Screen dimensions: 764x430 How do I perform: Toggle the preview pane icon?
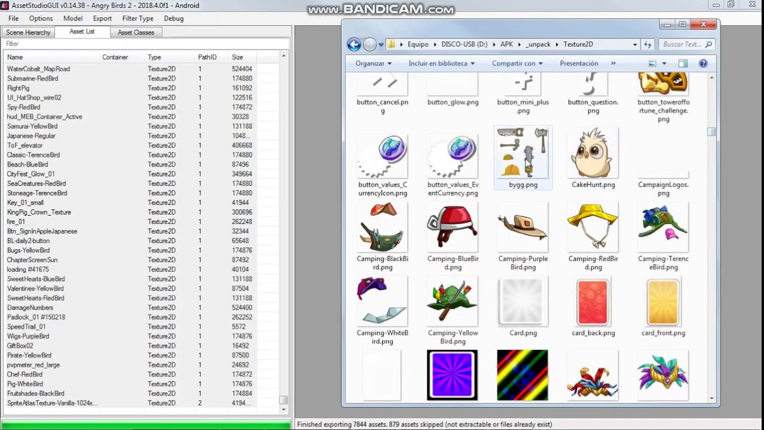(683, 63)
